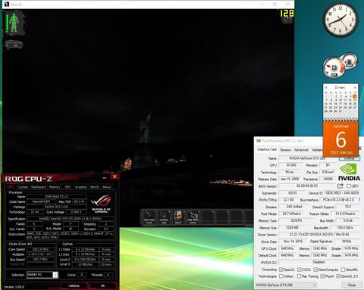Toggle the DirectML checkbox

tap(343, 270)
